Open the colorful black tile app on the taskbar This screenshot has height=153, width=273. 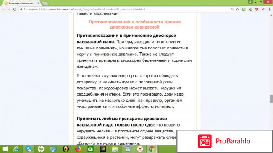[103, 149]
